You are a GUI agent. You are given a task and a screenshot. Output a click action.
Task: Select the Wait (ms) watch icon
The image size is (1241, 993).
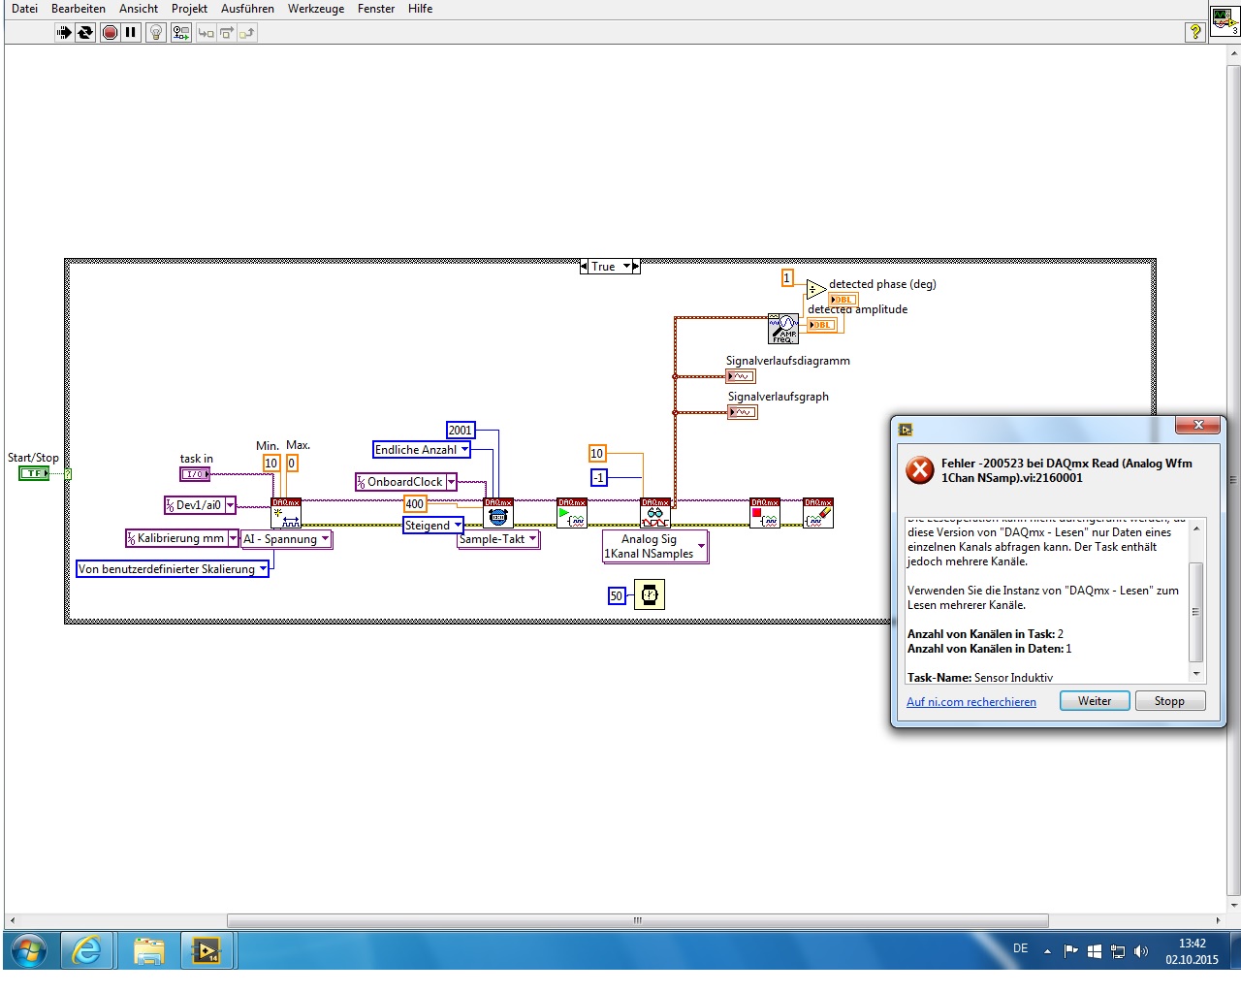650,594
